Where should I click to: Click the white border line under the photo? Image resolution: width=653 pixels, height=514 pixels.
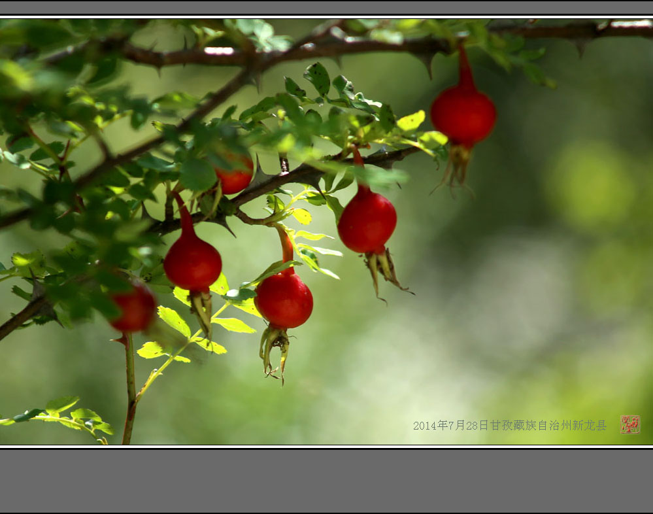point(326,447)
